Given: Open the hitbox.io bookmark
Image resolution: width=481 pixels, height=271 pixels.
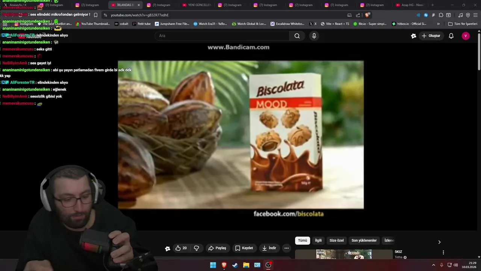Looking at the screenshot, I should pyautogui.click(x=409, y=24).
